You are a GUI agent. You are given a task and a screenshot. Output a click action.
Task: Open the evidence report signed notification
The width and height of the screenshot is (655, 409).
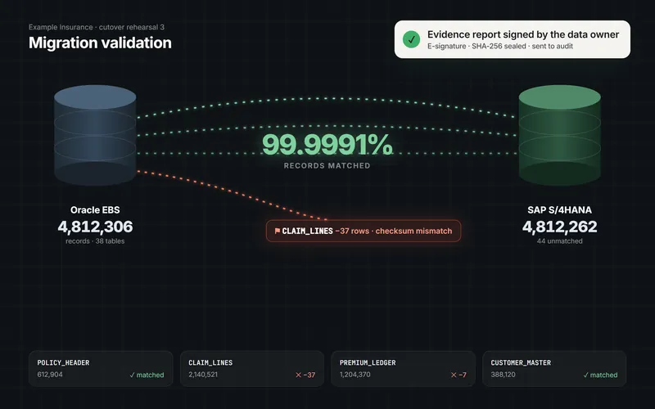coord(513,39)
